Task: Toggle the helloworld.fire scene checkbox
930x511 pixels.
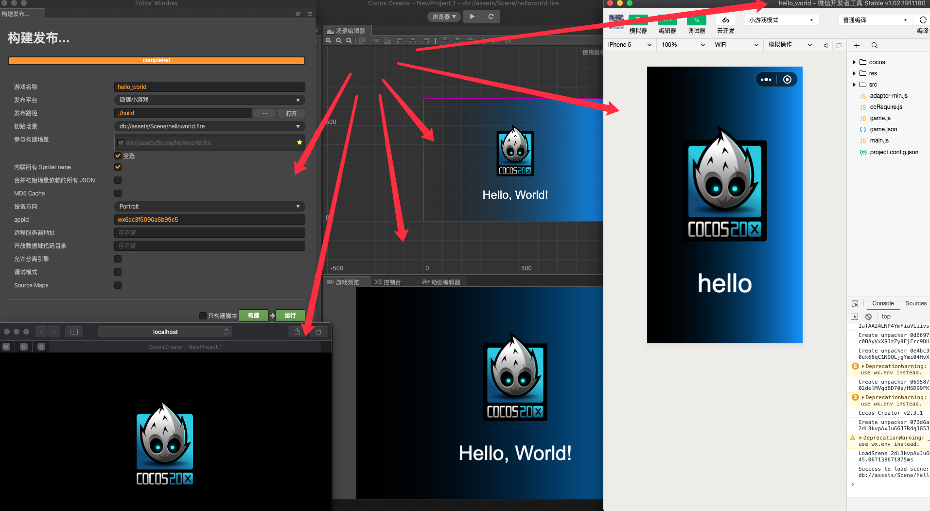Action: point(121,142)
